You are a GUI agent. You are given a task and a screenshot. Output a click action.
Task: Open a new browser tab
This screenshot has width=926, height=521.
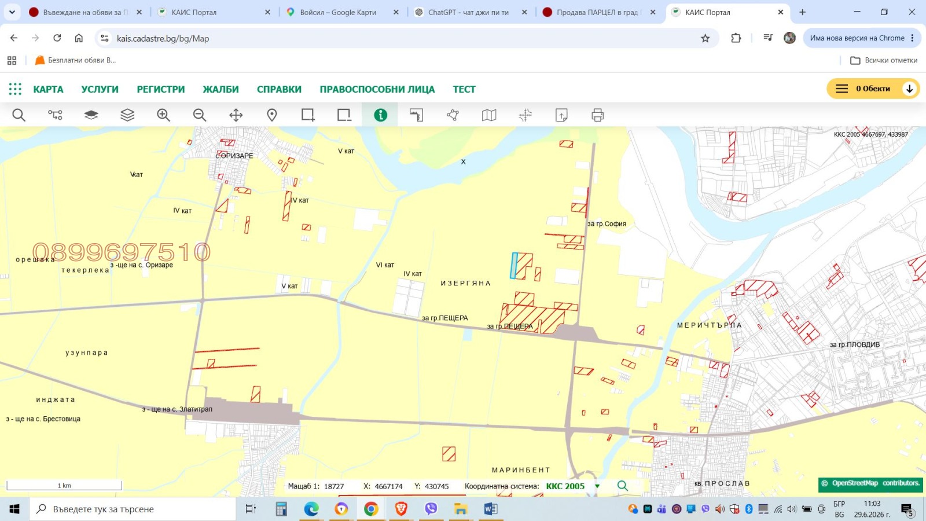[802, 12]
